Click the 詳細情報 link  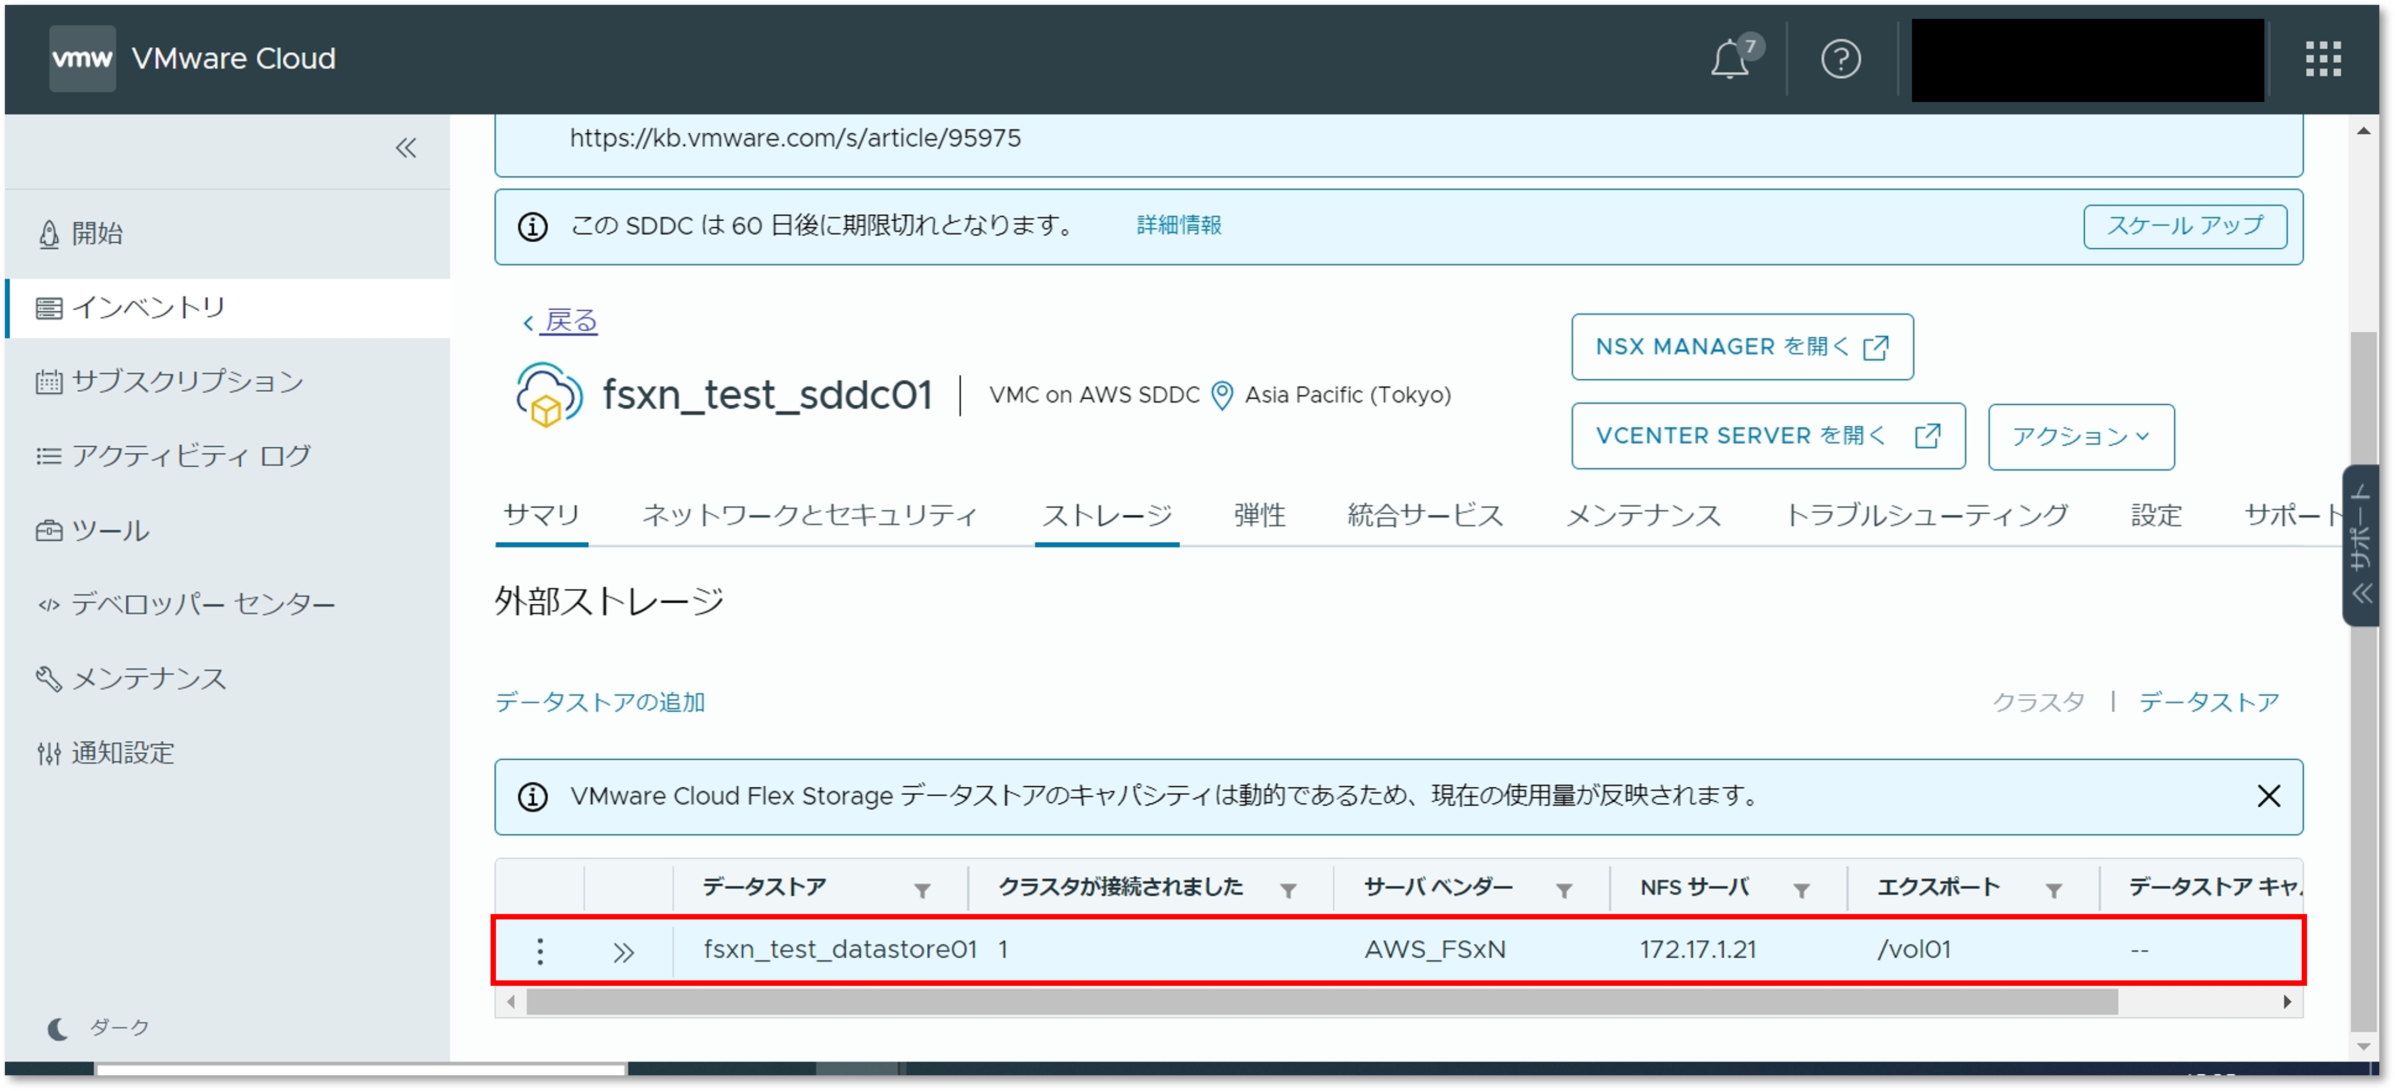pos(1179,226)
